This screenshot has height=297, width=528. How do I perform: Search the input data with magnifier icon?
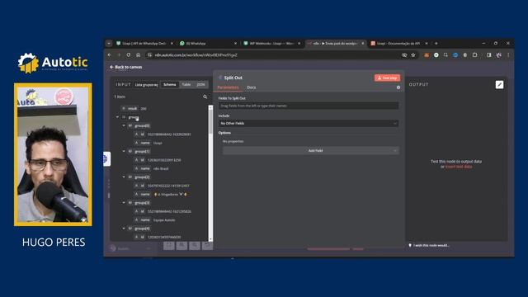coord(205,97)
